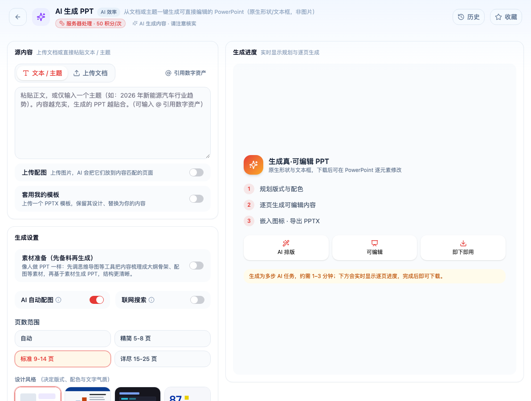Click the orange 生成为多步 AI 任务 notice
Screen dimensions: 531x401
(x=375, y=276)
